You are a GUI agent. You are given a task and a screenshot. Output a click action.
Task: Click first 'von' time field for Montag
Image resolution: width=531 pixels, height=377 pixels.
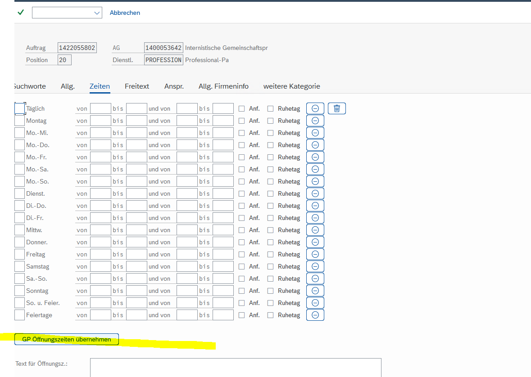pos(100,121)
